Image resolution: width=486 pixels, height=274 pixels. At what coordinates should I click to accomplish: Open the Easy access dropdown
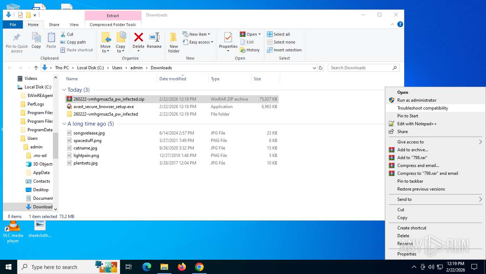(198, 42)
